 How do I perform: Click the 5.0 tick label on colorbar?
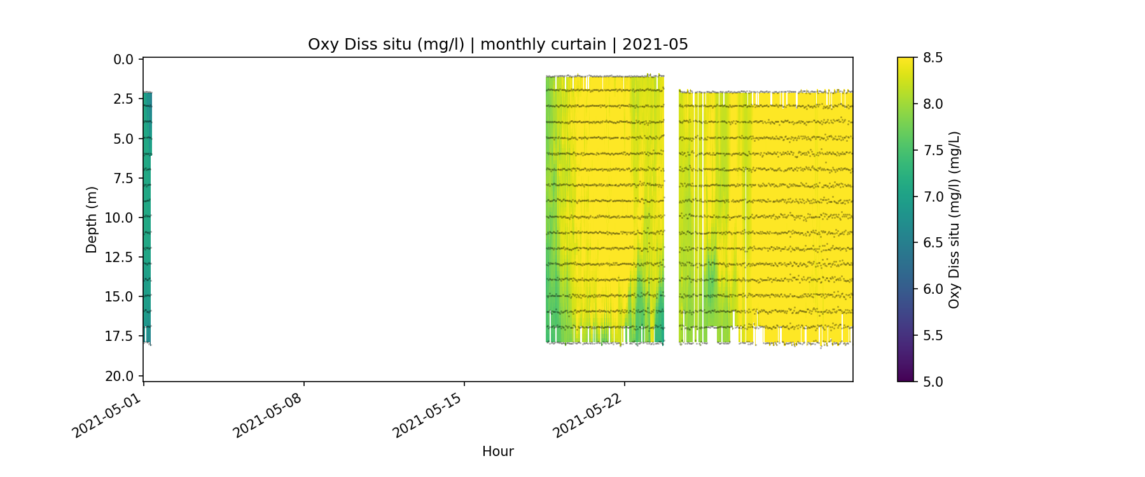click(933, 382)
